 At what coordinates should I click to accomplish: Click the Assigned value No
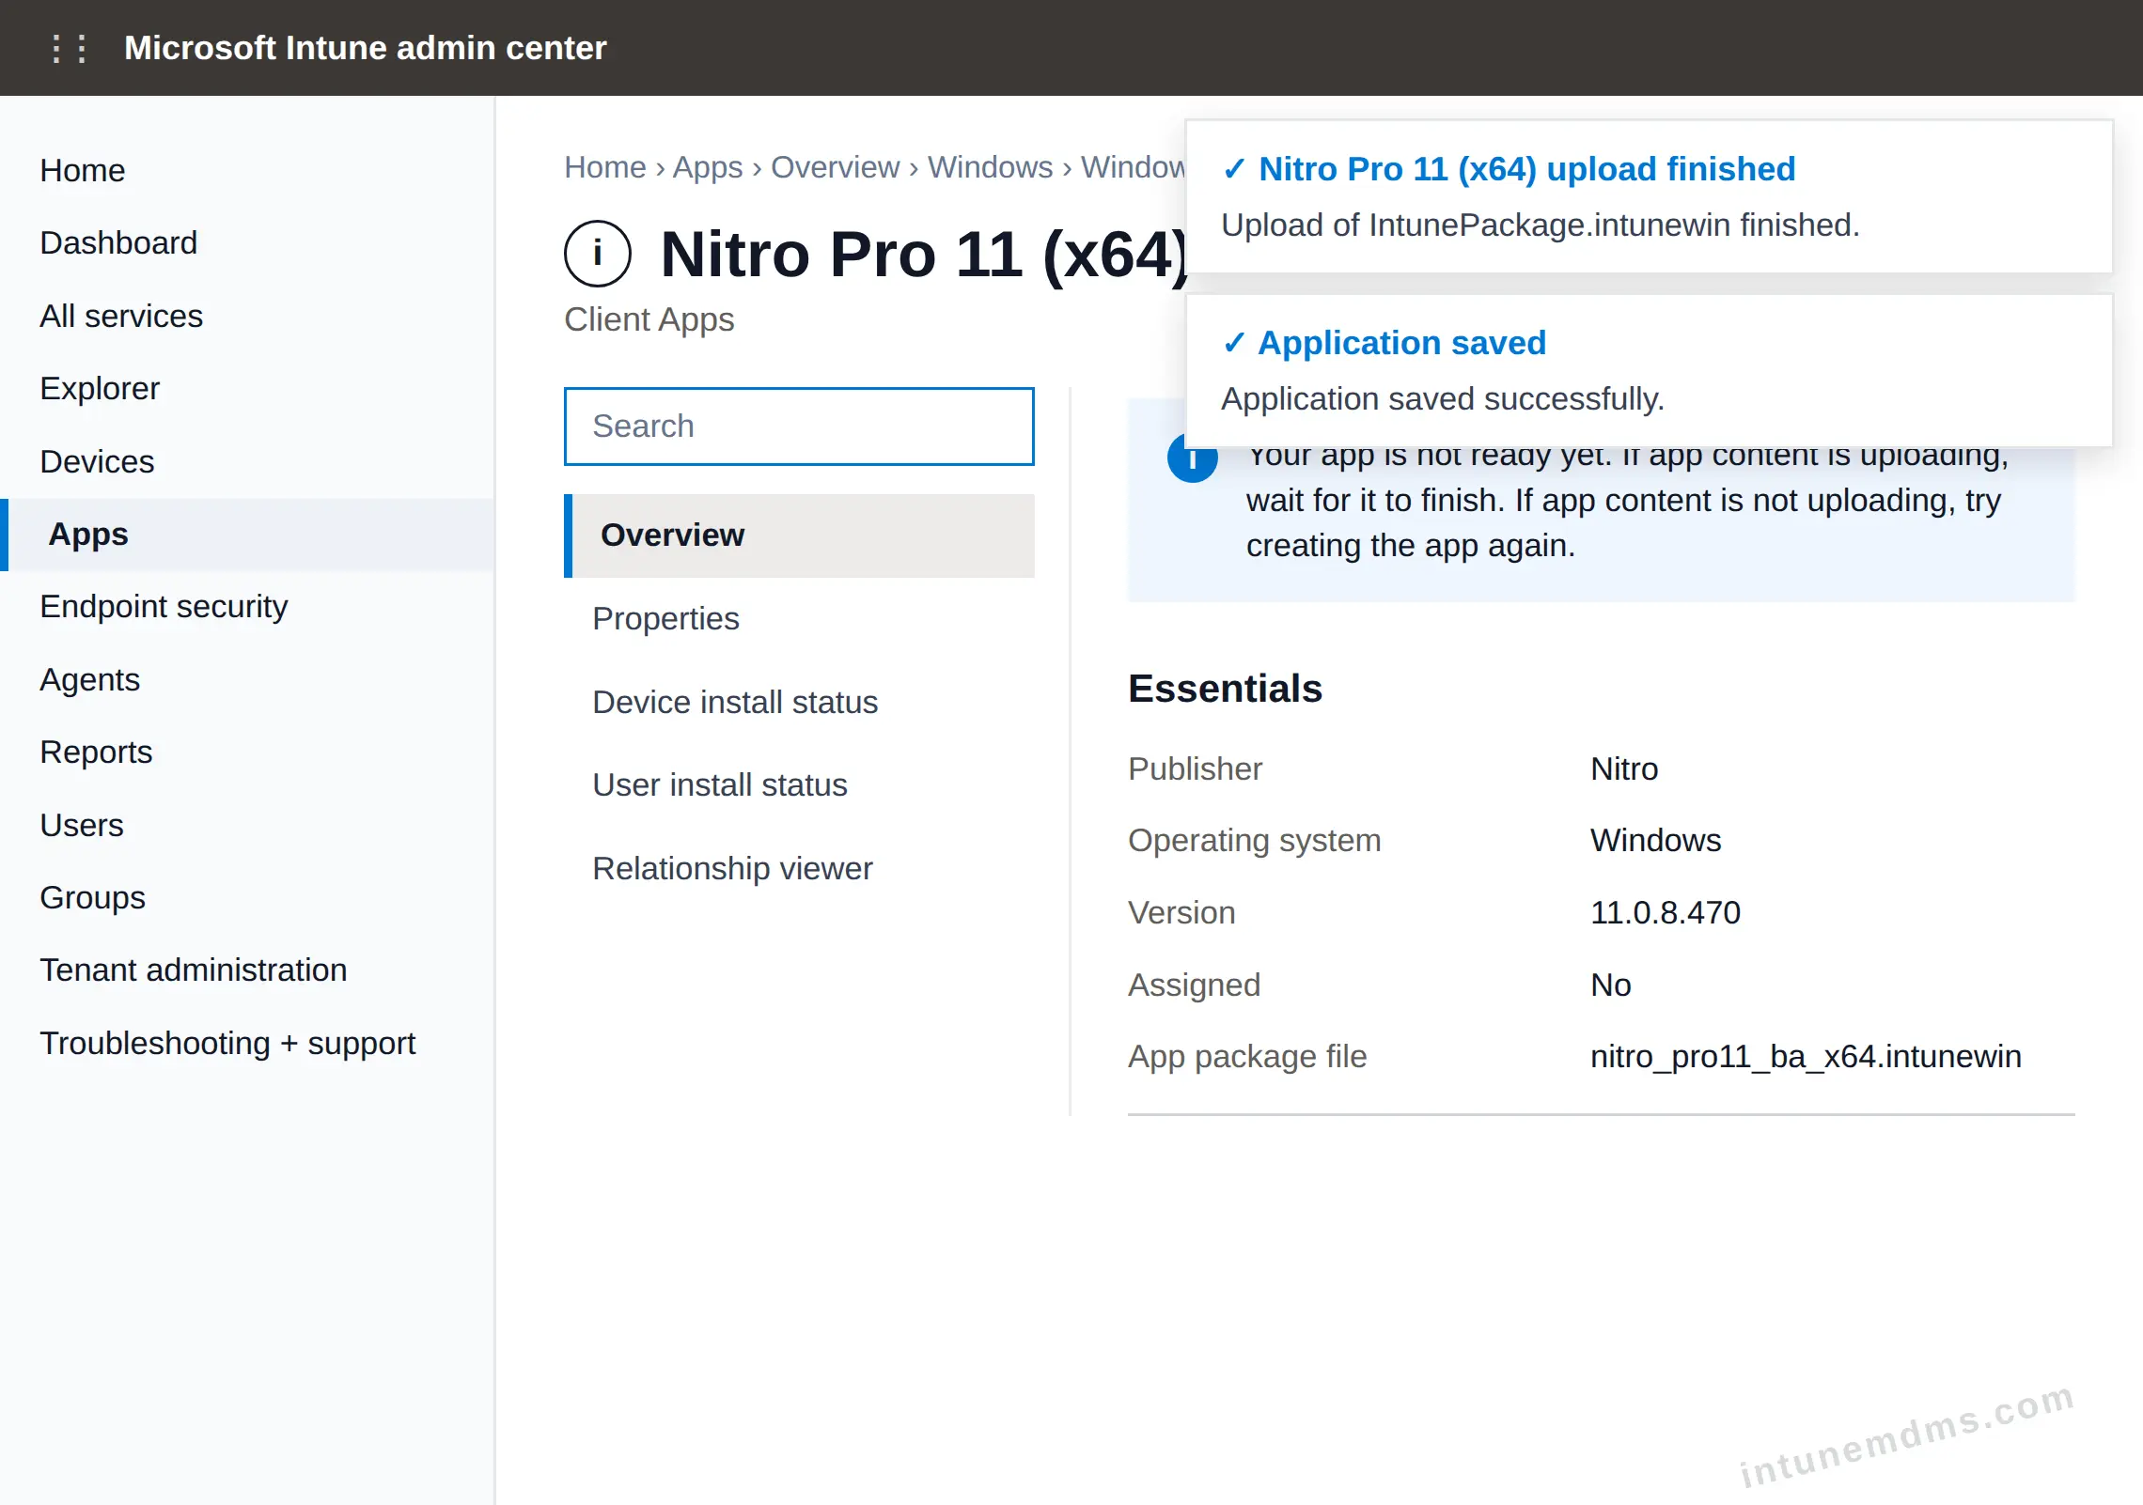(x=1610, y=985)
